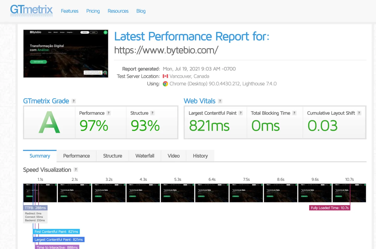Image resolution: width=376 pixels, height=249 pixels.
Task: Click Vancouver, Canada server location text
Action: tap(189, 76)
